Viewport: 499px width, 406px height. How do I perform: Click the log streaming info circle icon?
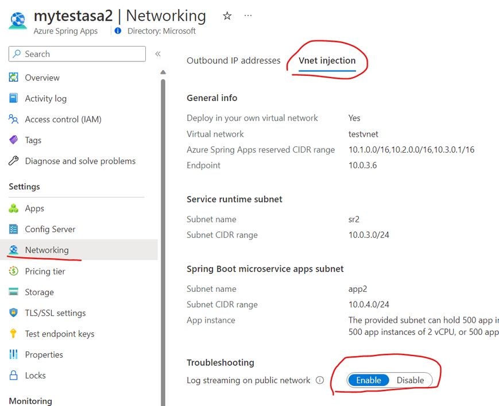(319, 380)
